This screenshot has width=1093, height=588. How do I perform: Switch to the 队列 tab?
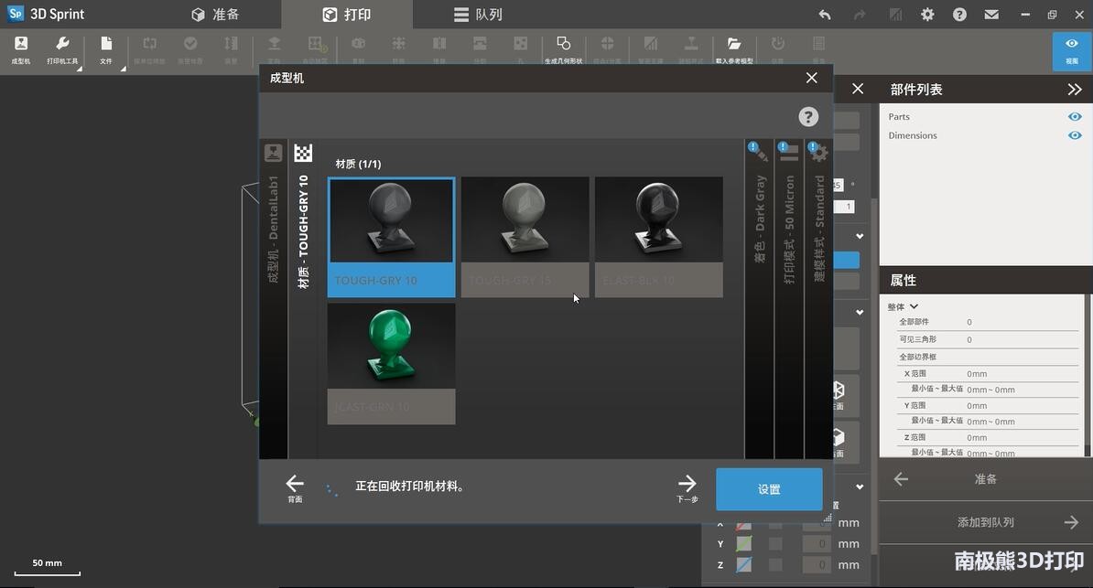tap(478, 15)
